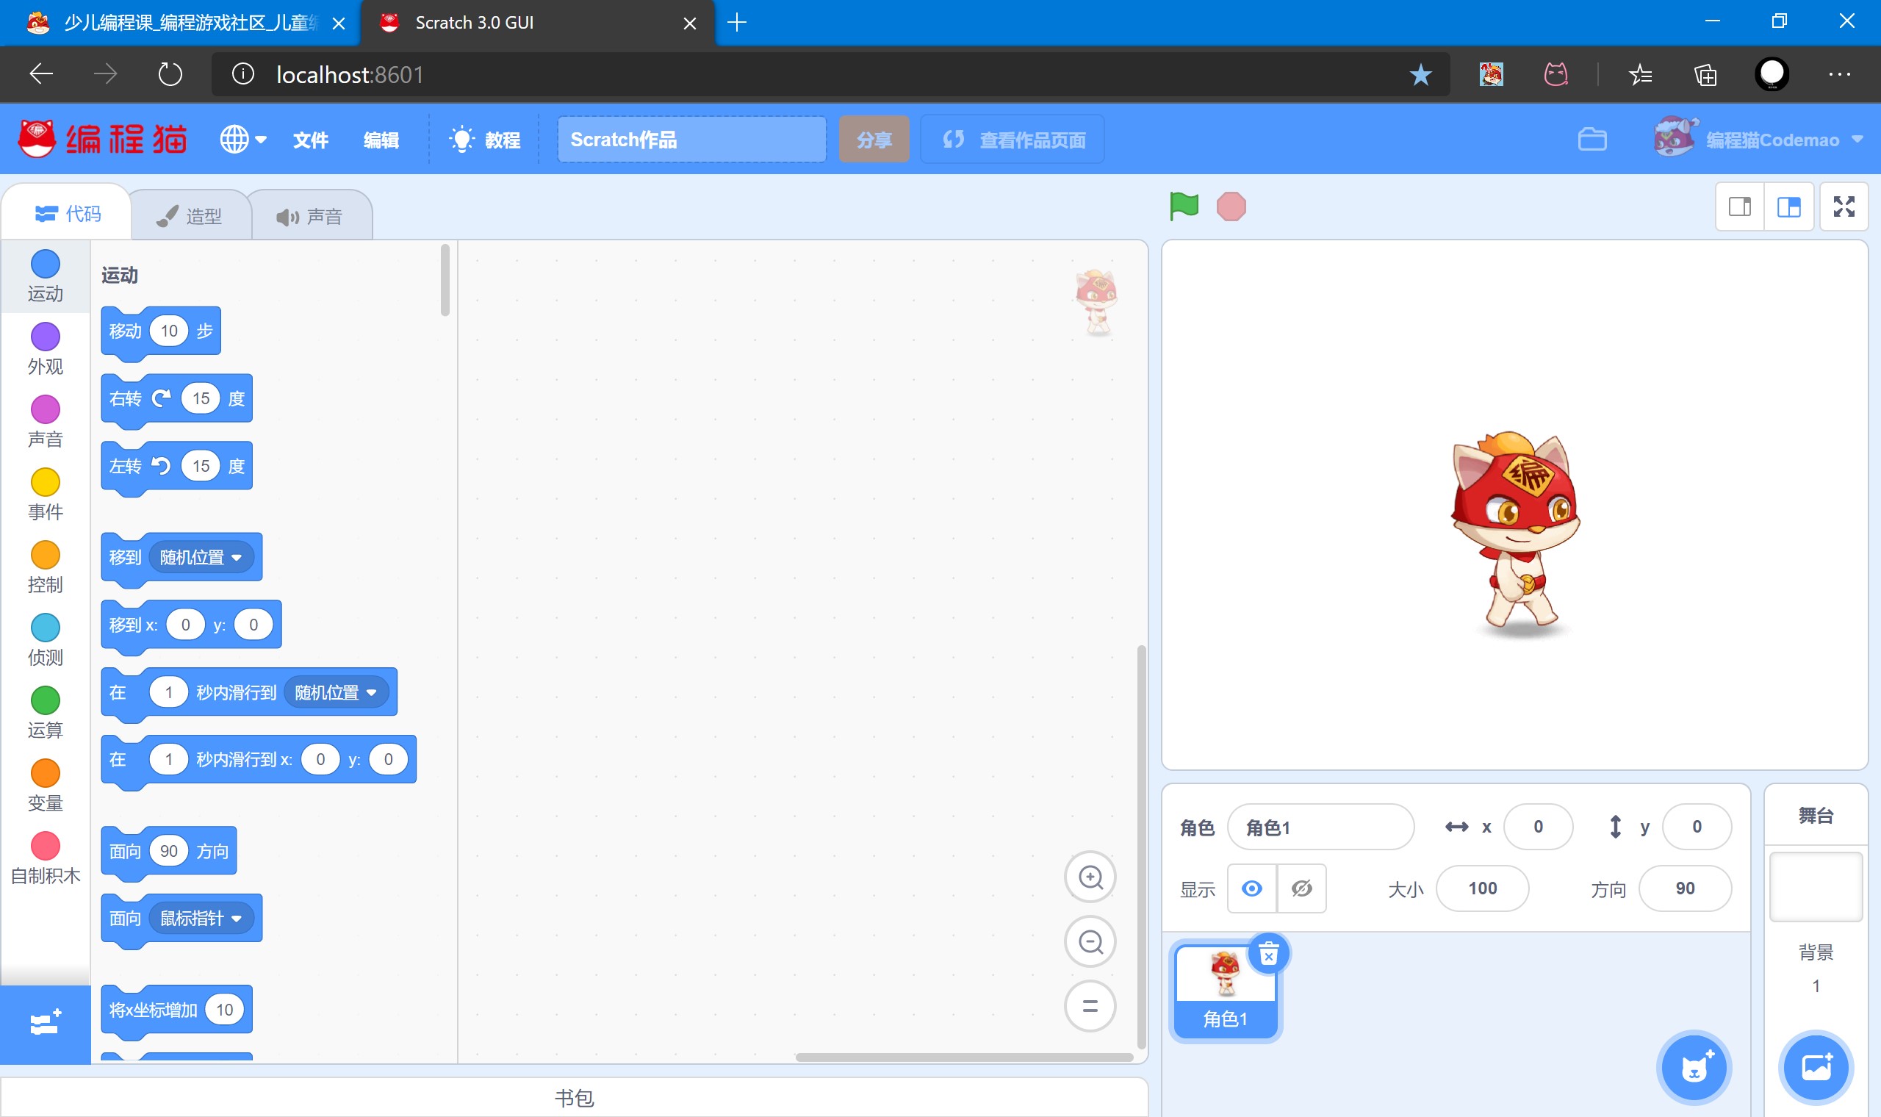Switch to the Scratch 3.0 GUI browser tab
This screenshot has height=1117, width=1881.
pos(539,23)
